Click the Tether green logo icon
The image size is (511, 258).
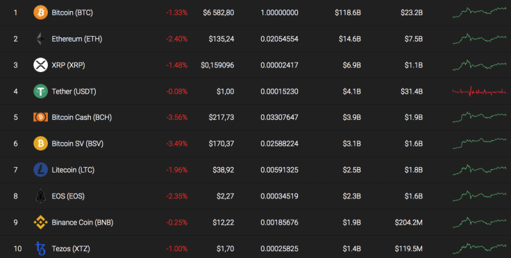[40, 91]
